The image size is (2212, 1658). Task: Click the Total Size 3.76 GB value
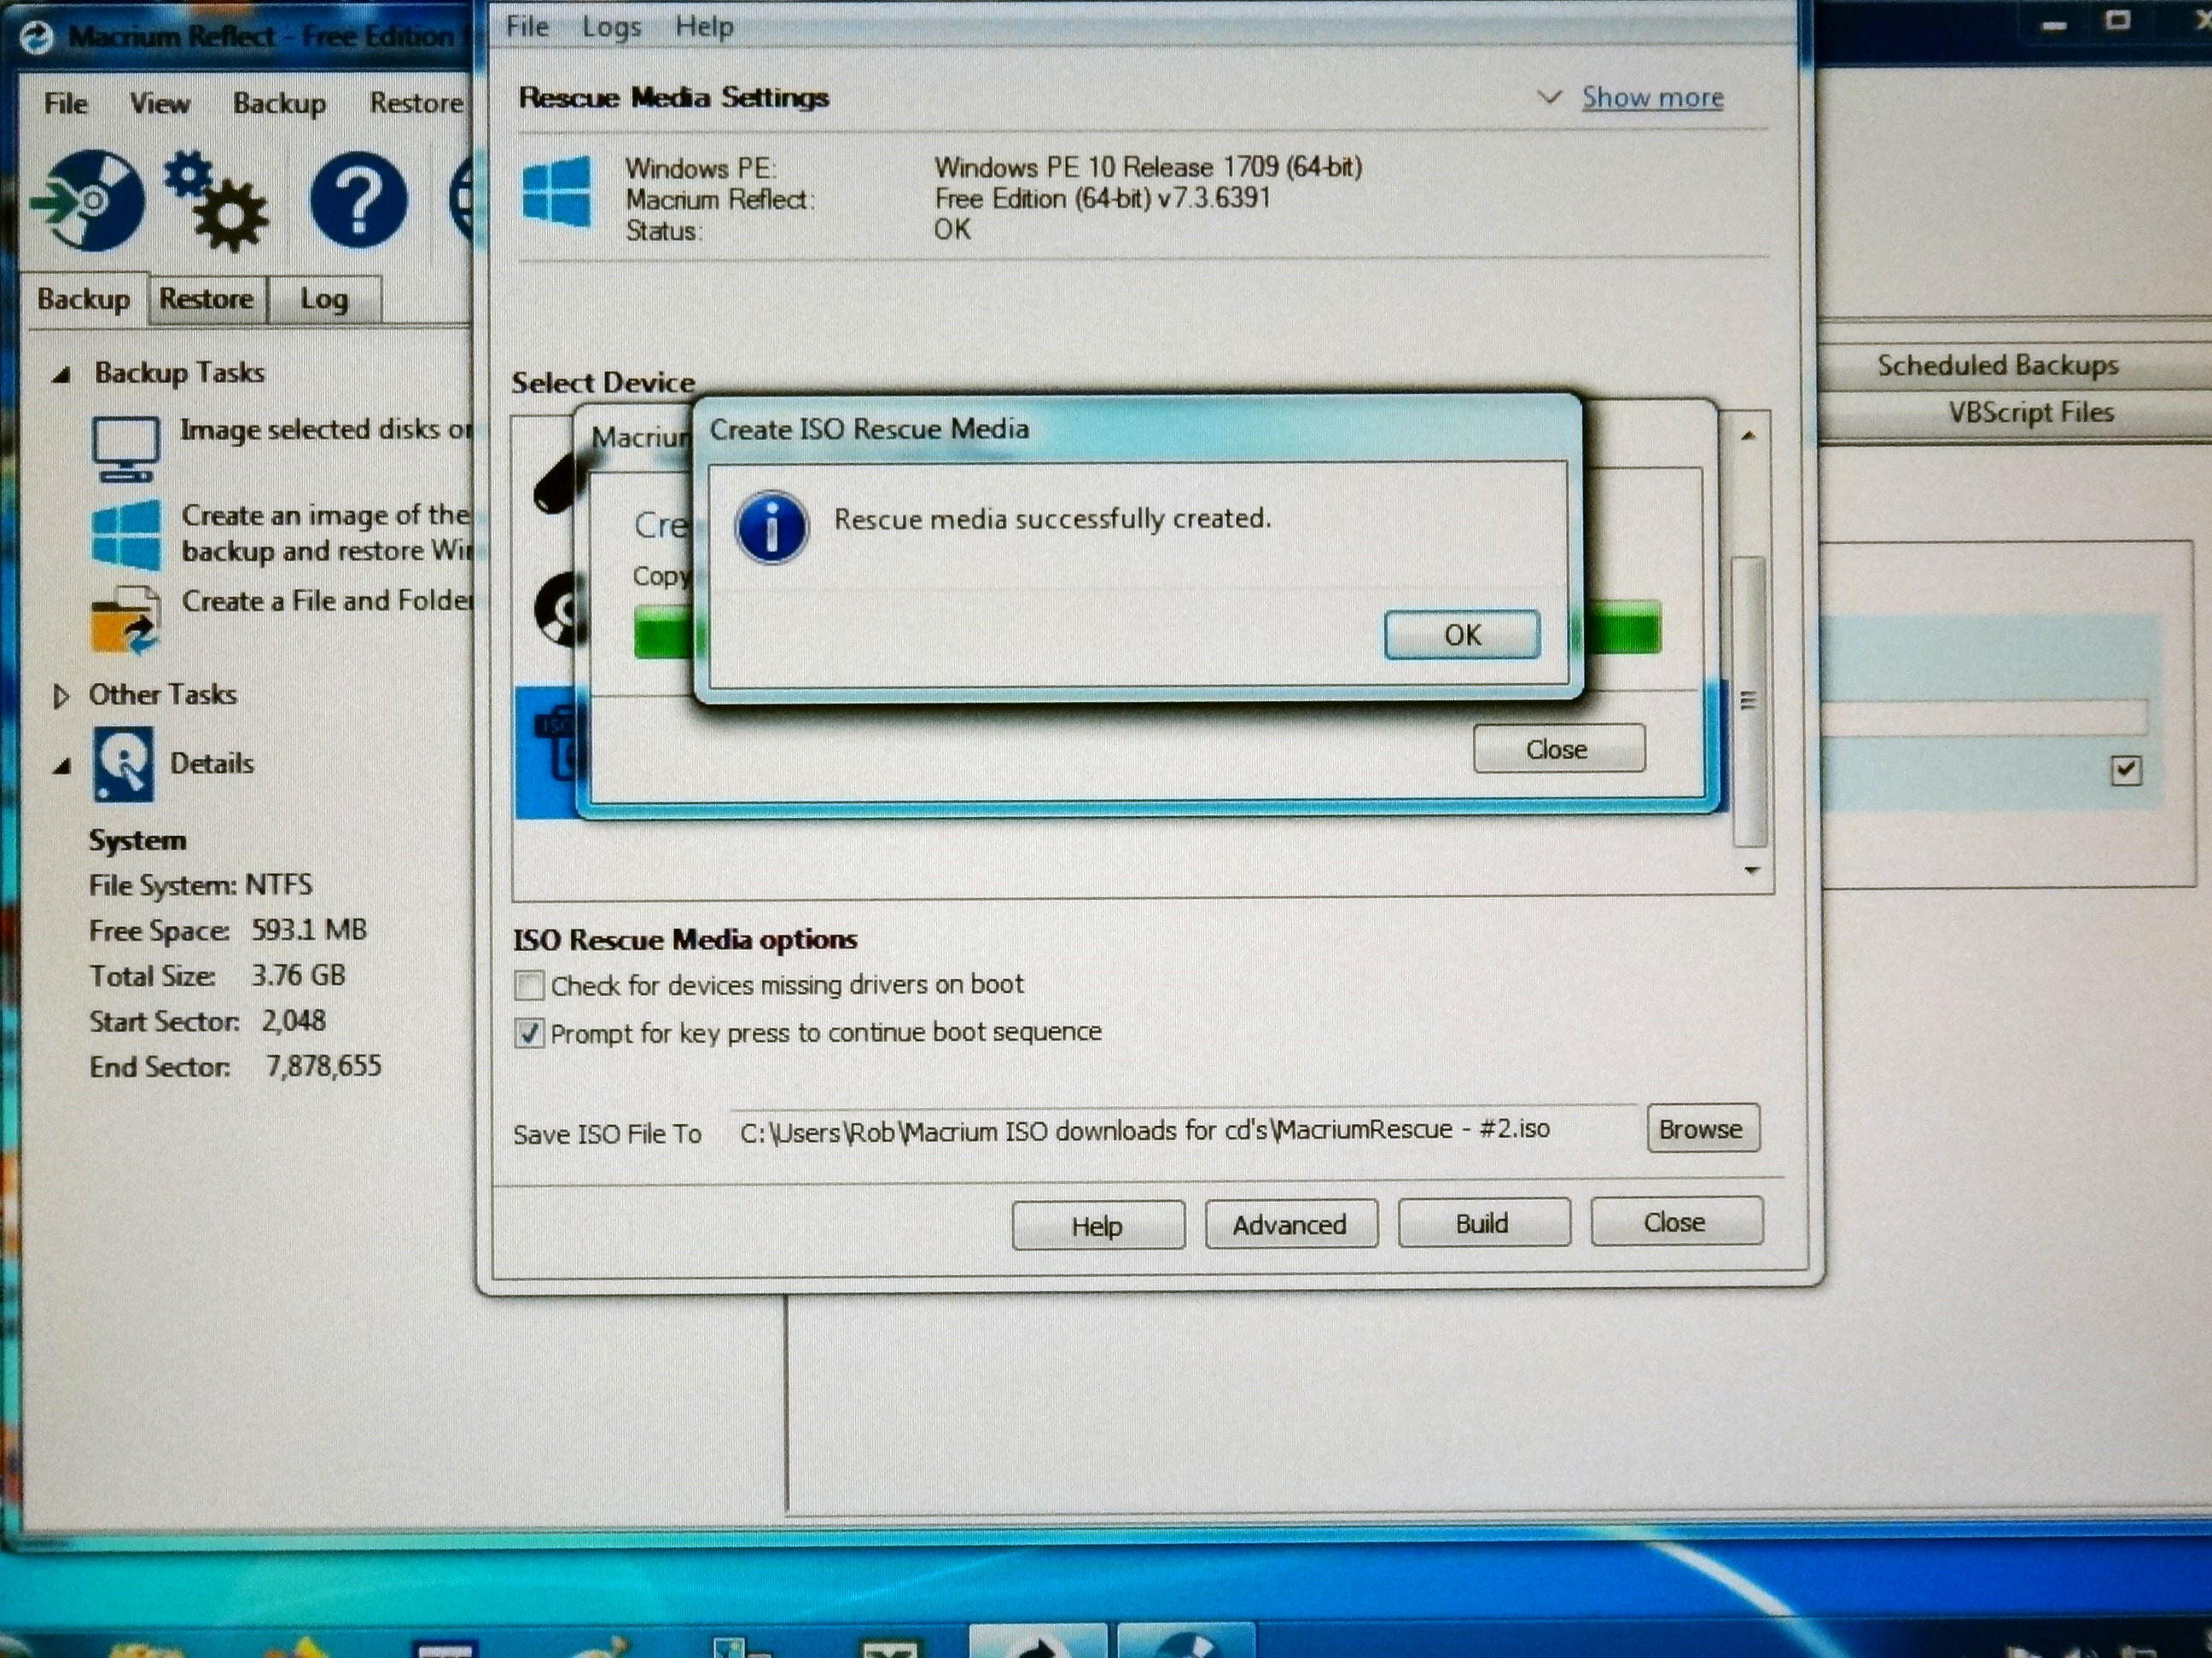(x=298, y=974)
